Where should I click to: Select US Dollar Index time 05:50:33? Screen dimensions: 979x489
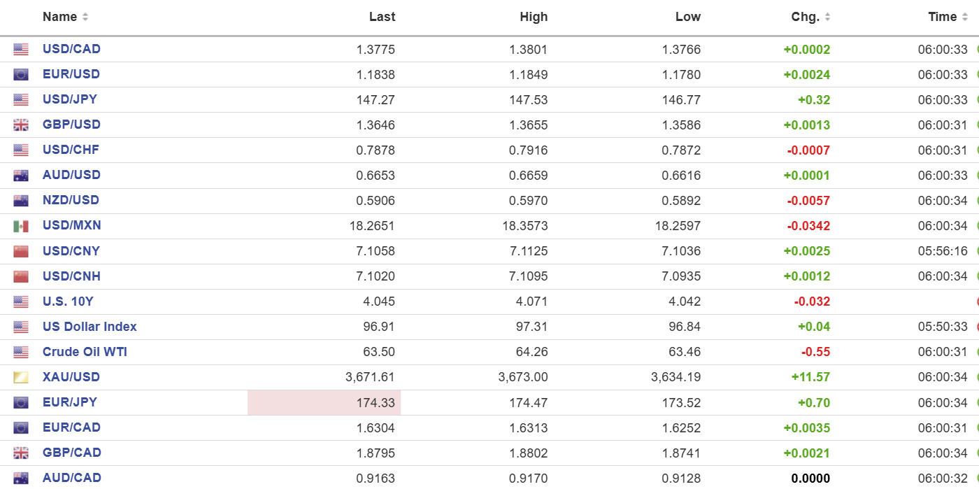pyautogui.click(x=943, y=327)
